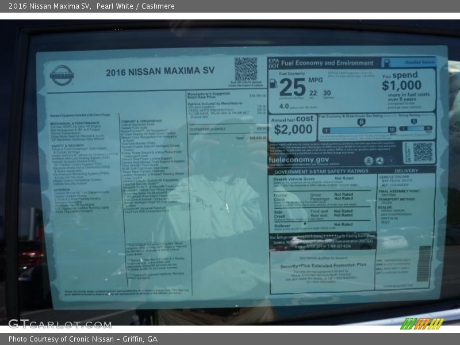Click the Annual fuel cost $2,000 box

[x=292, y=126]
